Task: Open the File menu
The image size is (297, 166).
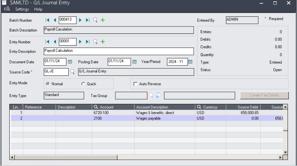Action: pos(7,9)
